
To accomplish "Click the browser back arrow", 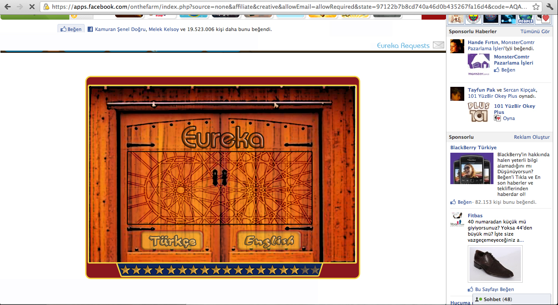I will (7, 7).
